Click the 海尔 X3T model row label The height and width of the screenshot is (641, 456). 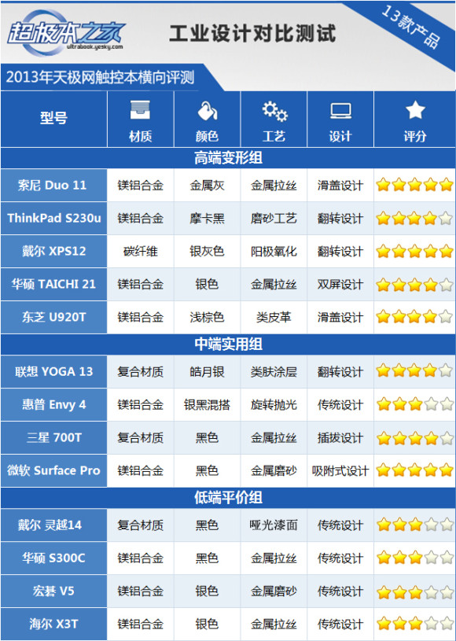53,624
